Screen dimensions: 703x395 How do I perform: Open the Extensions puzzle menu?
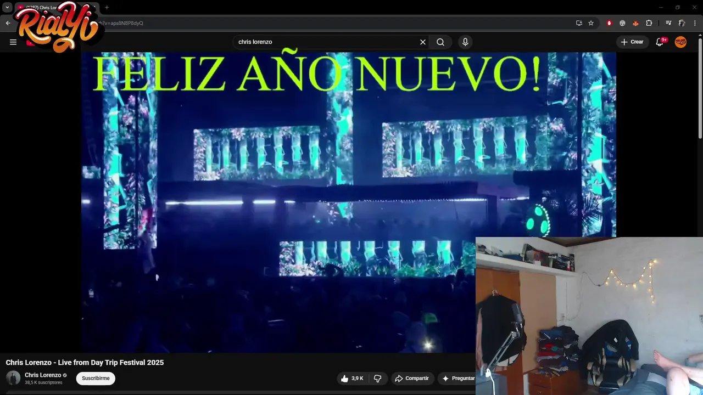[649, 23]
